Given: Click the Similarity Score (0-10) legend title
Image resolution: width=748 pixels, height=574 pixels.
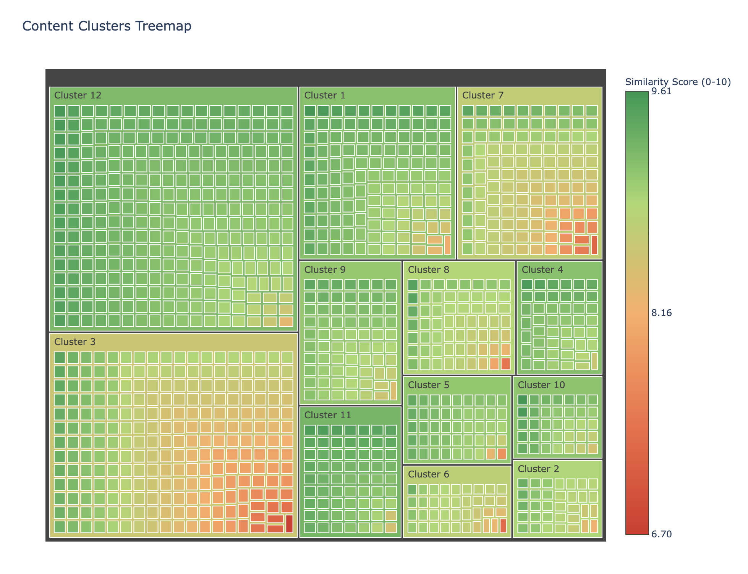Looking at the screenshot, I should (678, 82).
